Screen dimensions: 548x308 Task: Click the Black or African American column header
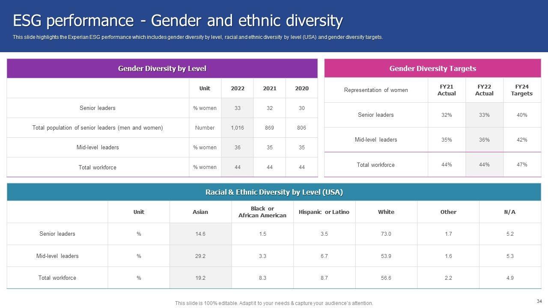click(x=262, y=212)
